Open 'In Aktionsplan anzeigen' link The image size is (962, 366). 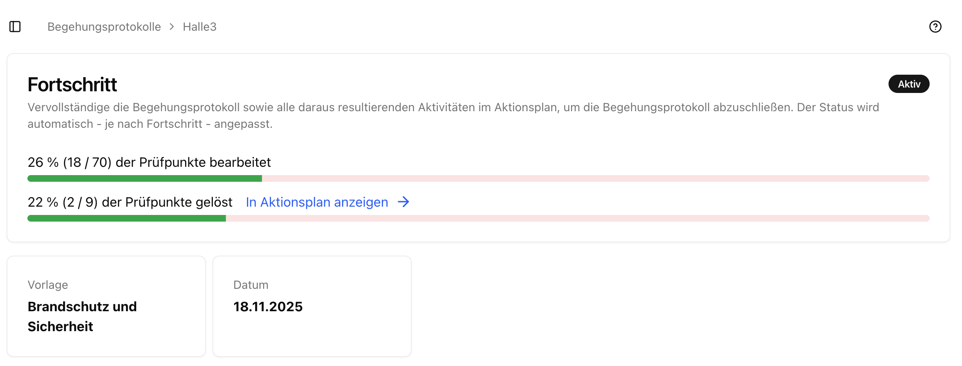[x=317, y=202]
